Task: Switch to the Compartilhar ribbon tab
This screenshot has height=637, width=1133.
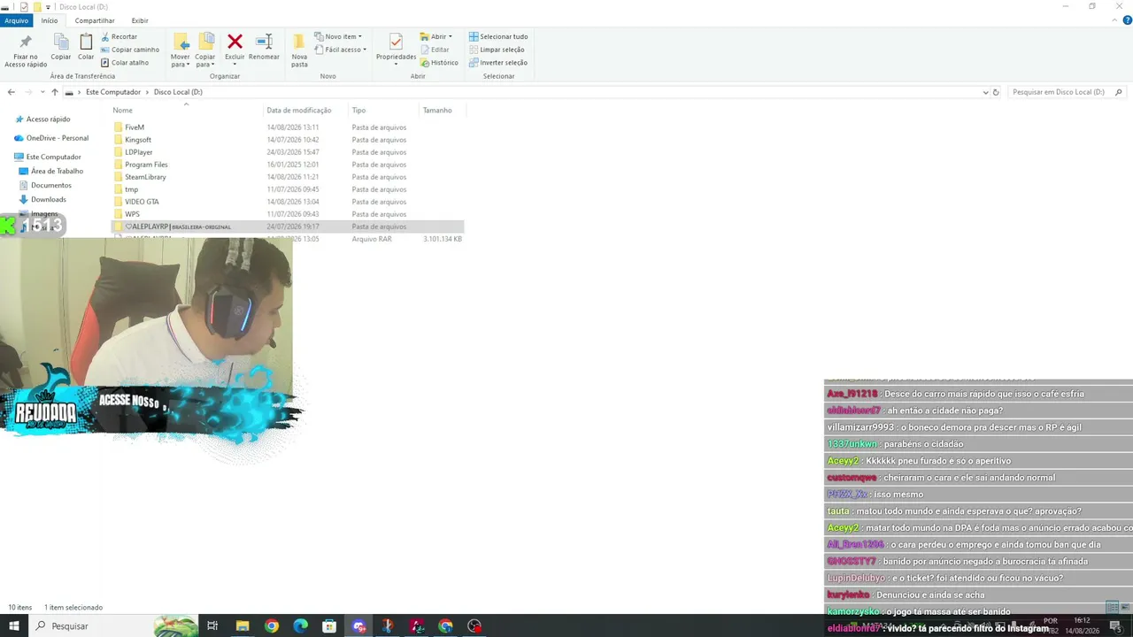Action: coord(95,20)
